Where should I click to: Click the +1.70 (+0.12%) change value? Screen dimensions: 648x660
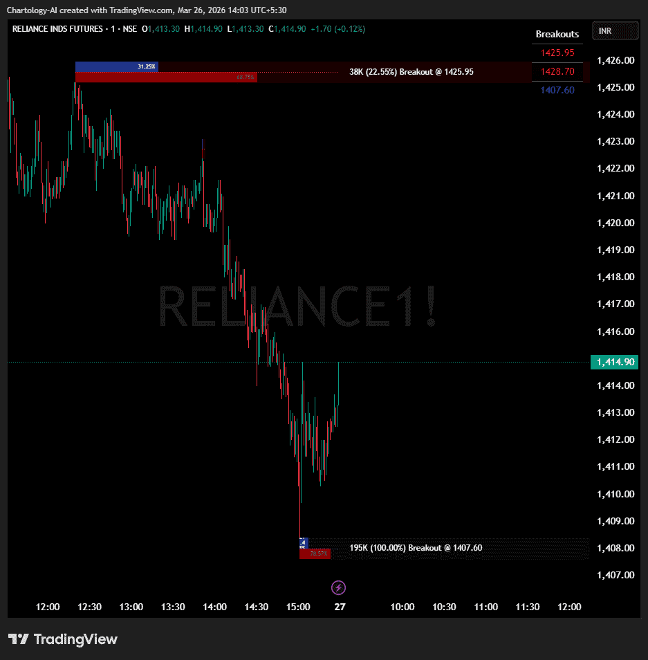pyautogui.click(x=338, y=29)
